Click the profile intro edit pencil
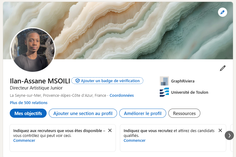The width and height of the screenshot is (236, 157). click(x=223, y=68)
